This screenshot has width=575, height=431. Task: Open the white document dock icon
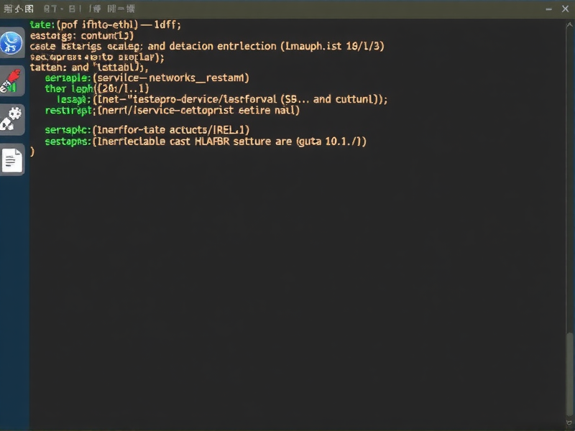pyautogui.click(x=12, y=159)
